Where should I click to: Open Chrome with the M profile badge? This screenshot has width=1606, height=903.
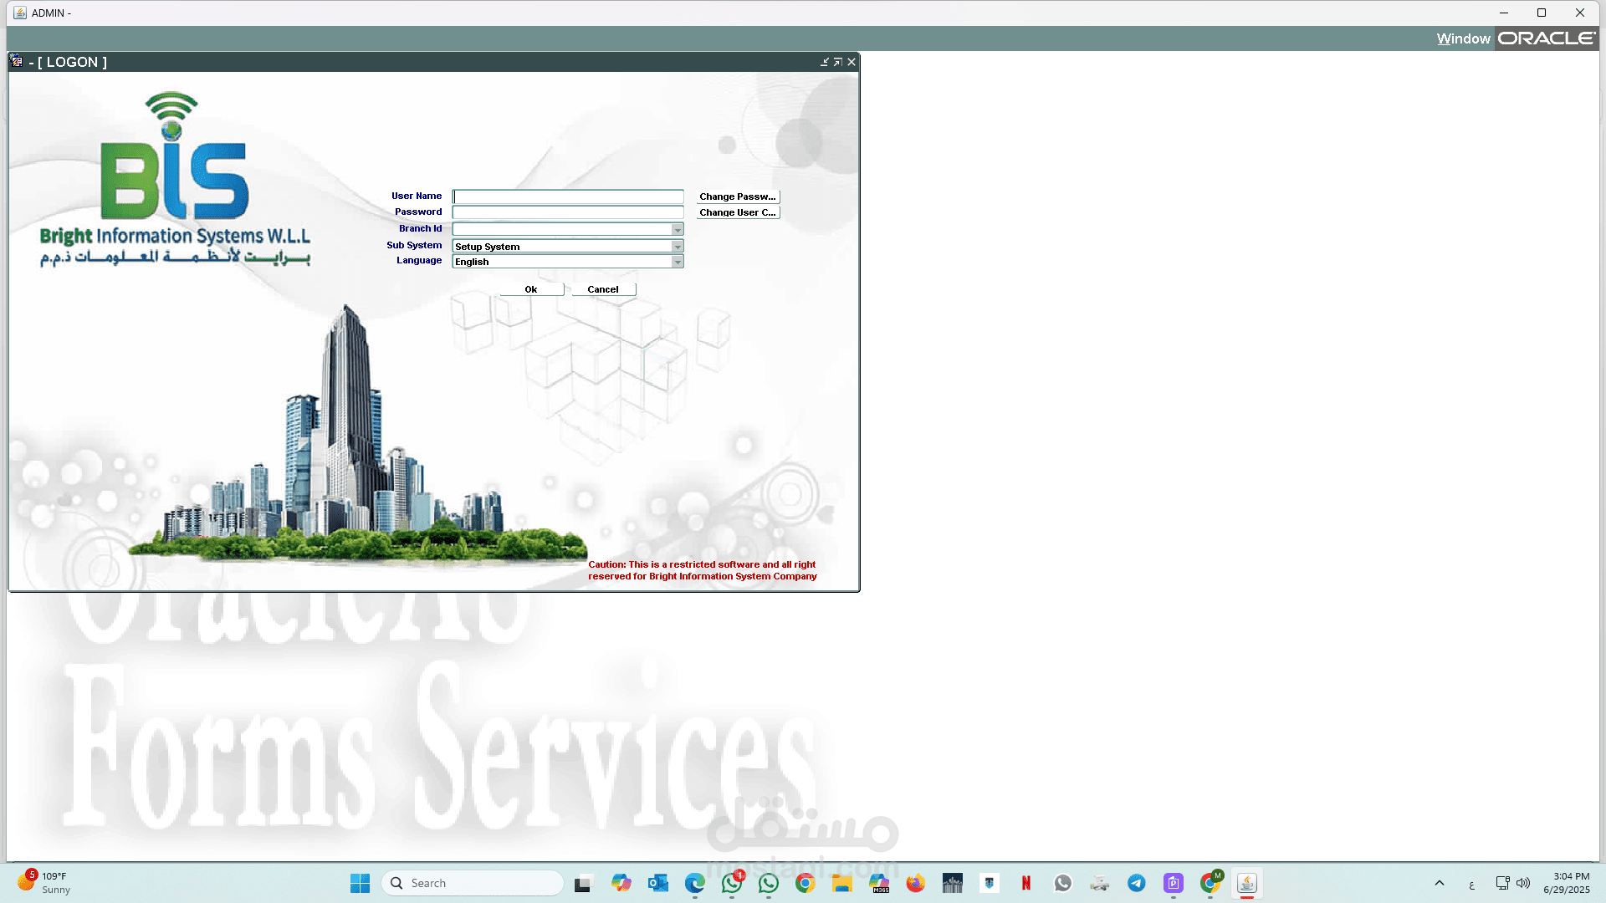(x=1210, y=883)
